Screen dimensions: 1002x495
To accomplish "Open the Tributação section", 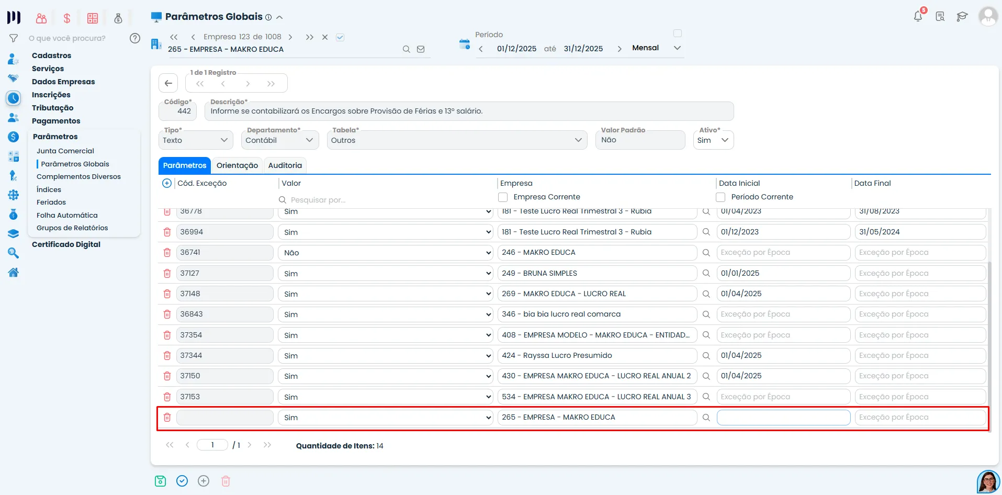I will (52, 108).
